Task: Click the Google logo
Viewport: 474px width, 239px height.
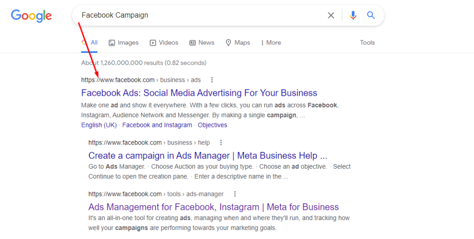Action: tap(31, 15)
